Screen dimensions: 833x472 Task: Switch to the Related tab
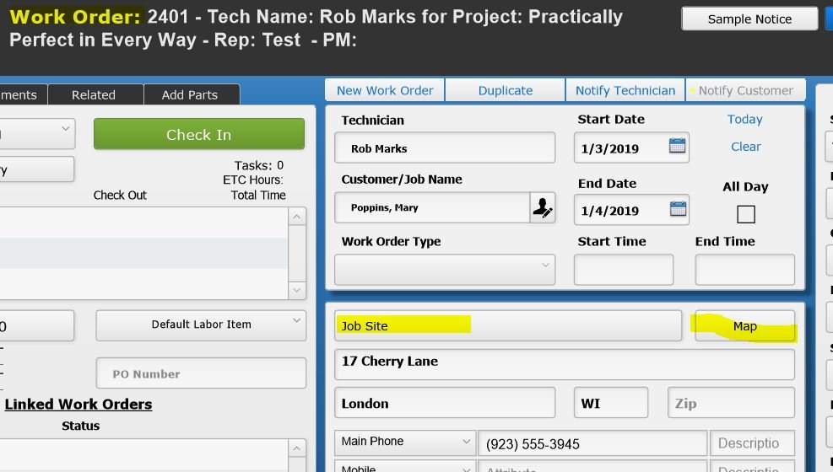[x=94, y=95]
